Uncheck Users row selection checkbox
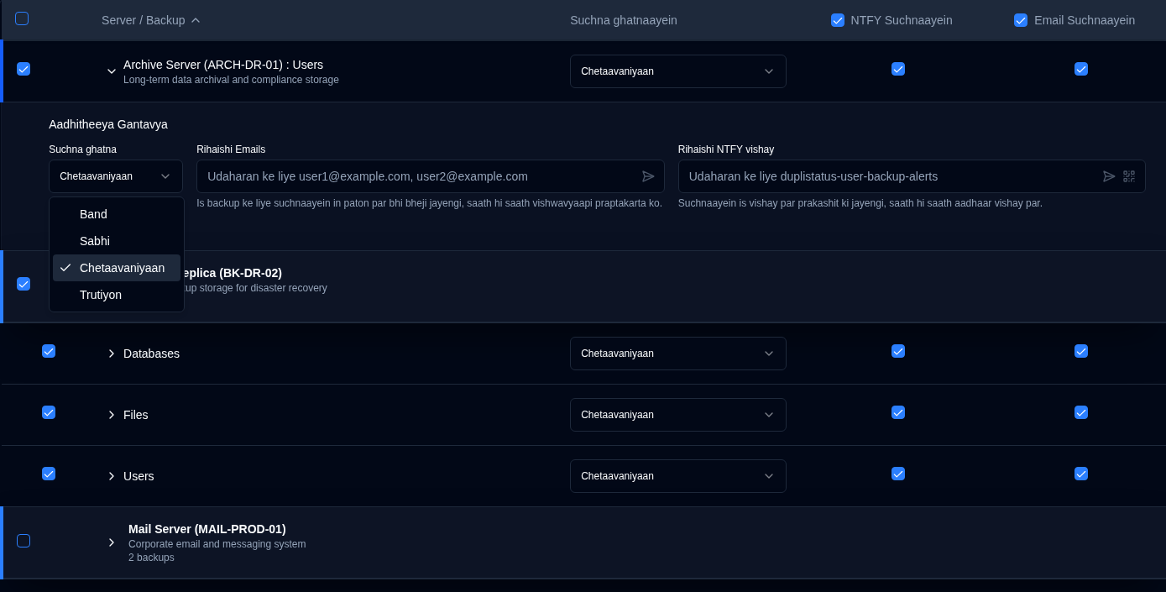This screenshot has width=1166, height=592. [x=49, y=474]
